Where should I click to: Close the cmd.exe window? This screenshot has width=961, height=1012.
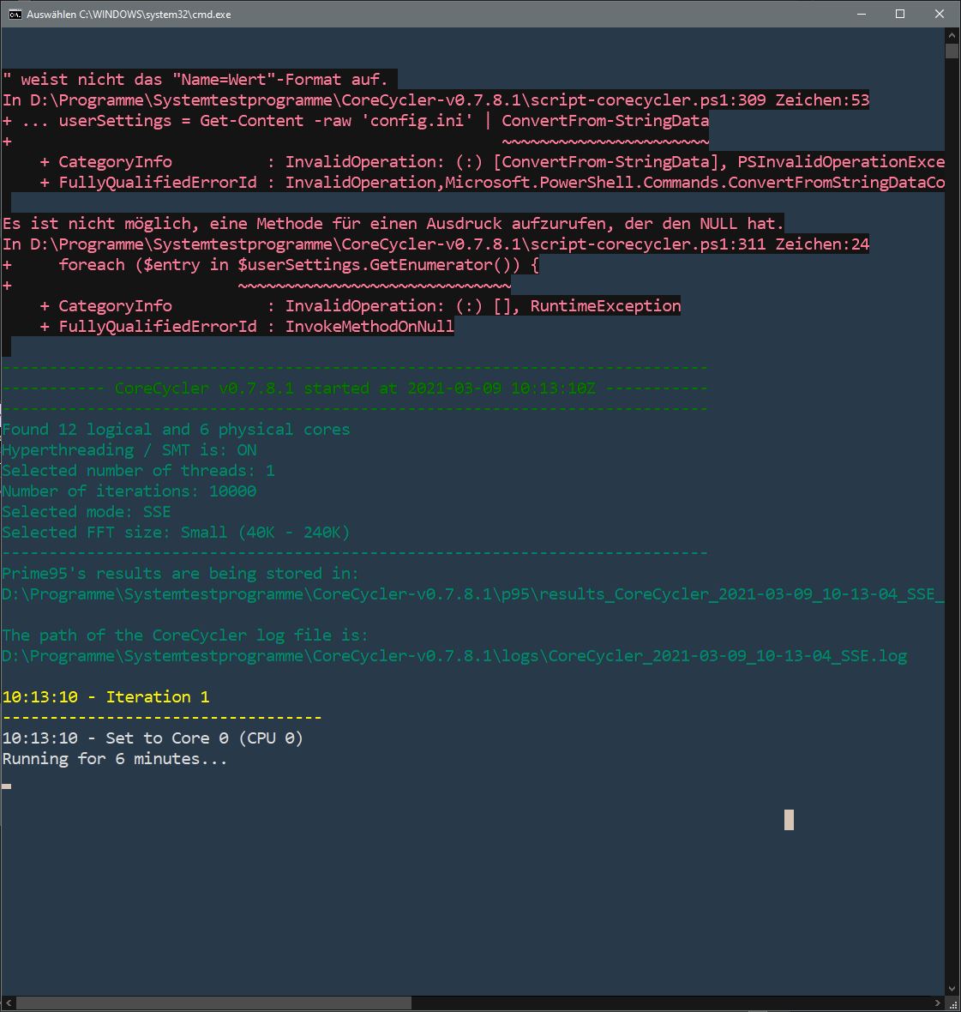click(x=939, y=15)
